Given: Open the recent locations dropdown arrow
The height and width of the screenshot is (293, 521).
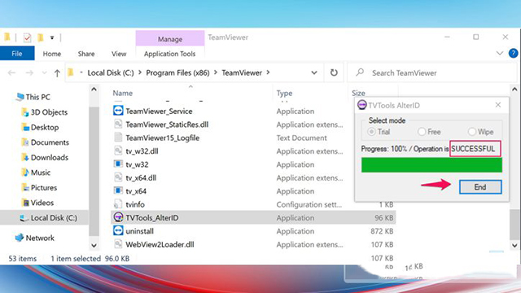Looking at the screenshot, I should [x=44, y=72].
